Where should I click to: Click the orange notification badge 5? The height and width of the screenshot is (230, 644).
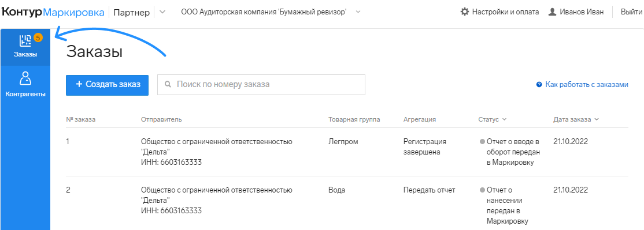[x=38, y=38]
